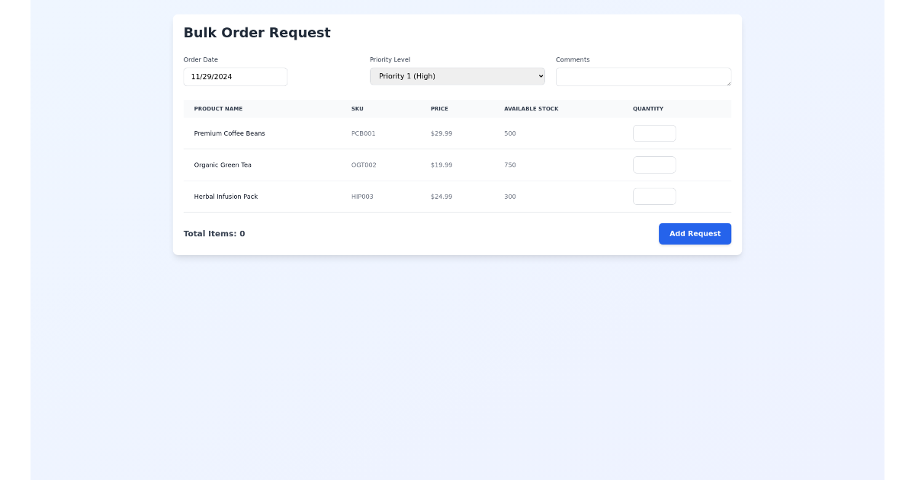Select Priority 1 (High) combo box
915x480 pixels.
point(457,75)
